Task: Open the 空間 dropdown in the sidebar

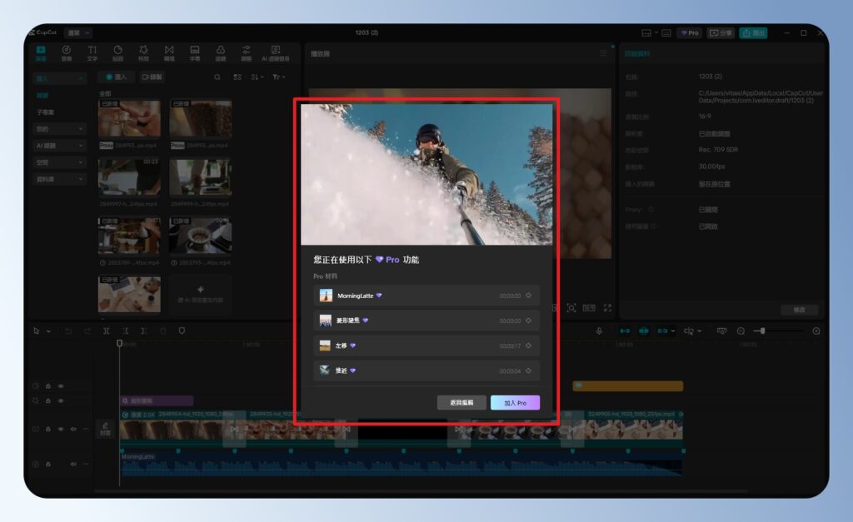Action: coord(58,162)
